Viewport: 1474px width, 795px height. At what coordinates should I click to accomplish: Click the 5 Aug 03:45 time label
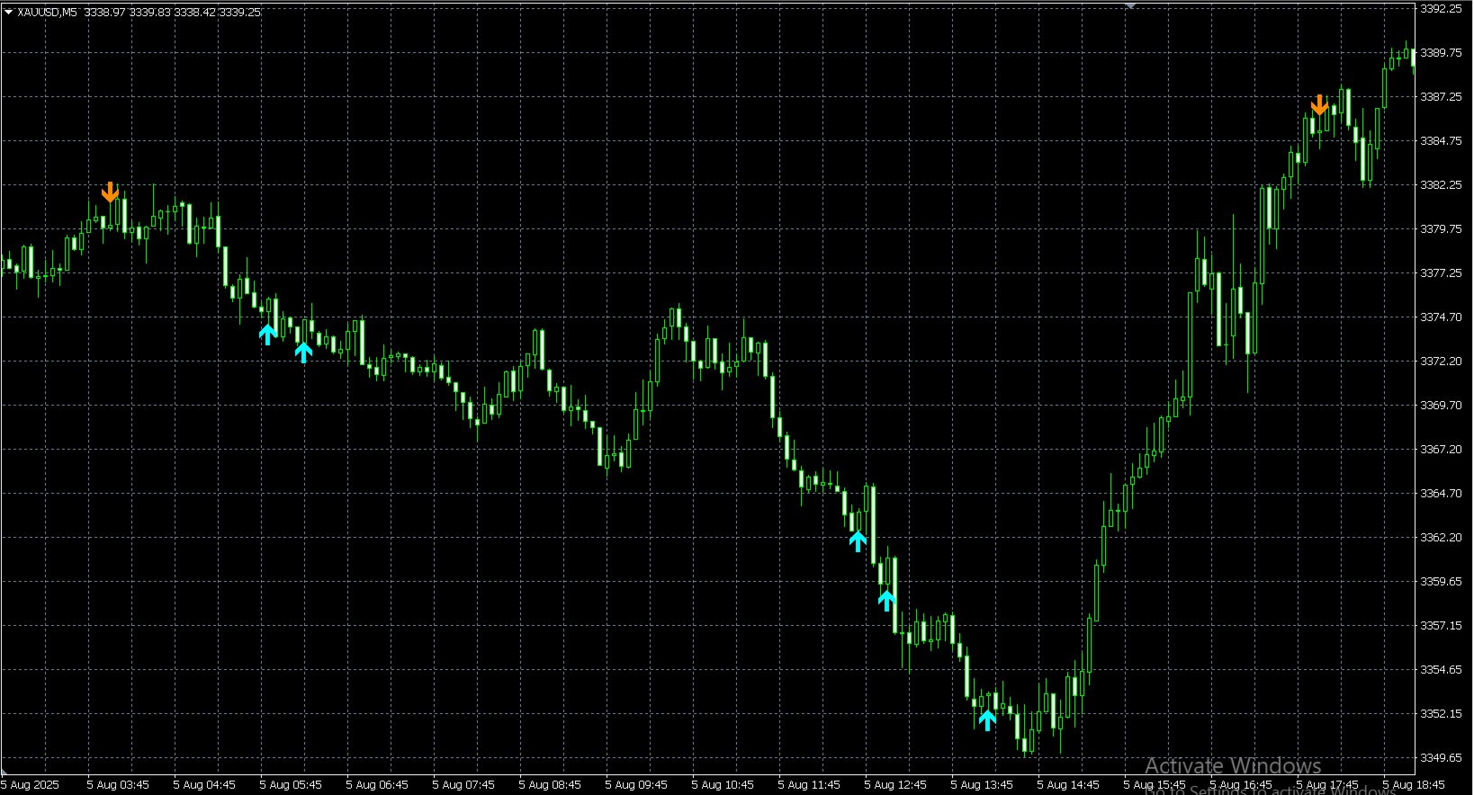pyautogui.click(x=118, y=785)
